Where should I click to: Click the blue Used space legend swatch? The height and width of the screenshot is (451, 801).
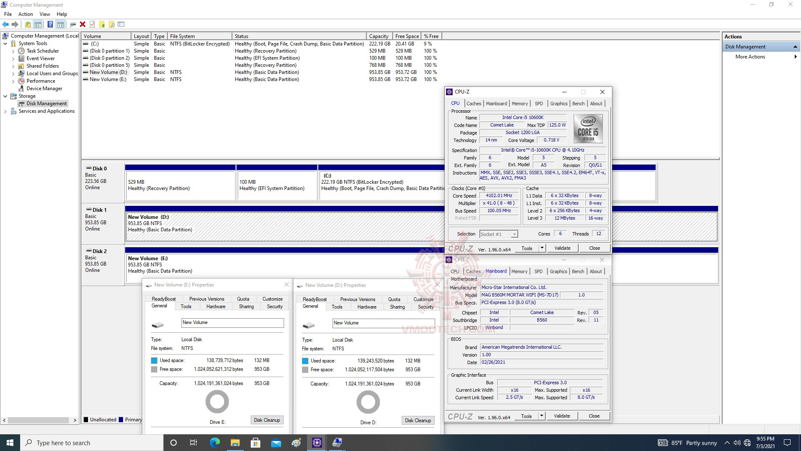click(x=154, y=360)
